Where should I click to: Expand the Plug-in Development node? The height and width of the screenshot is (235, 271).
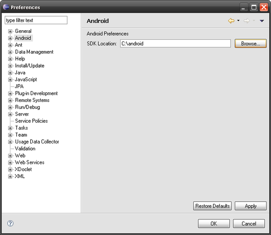tap(10, 93)
